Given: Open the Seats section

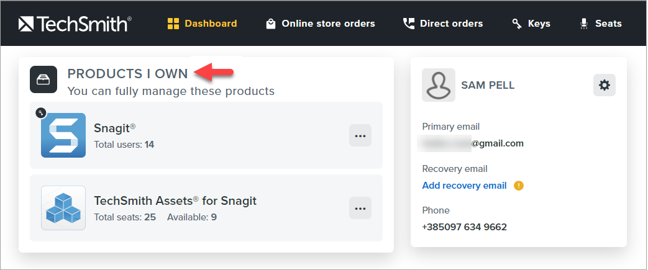Looking at the screenshot, I should (600, 24).
